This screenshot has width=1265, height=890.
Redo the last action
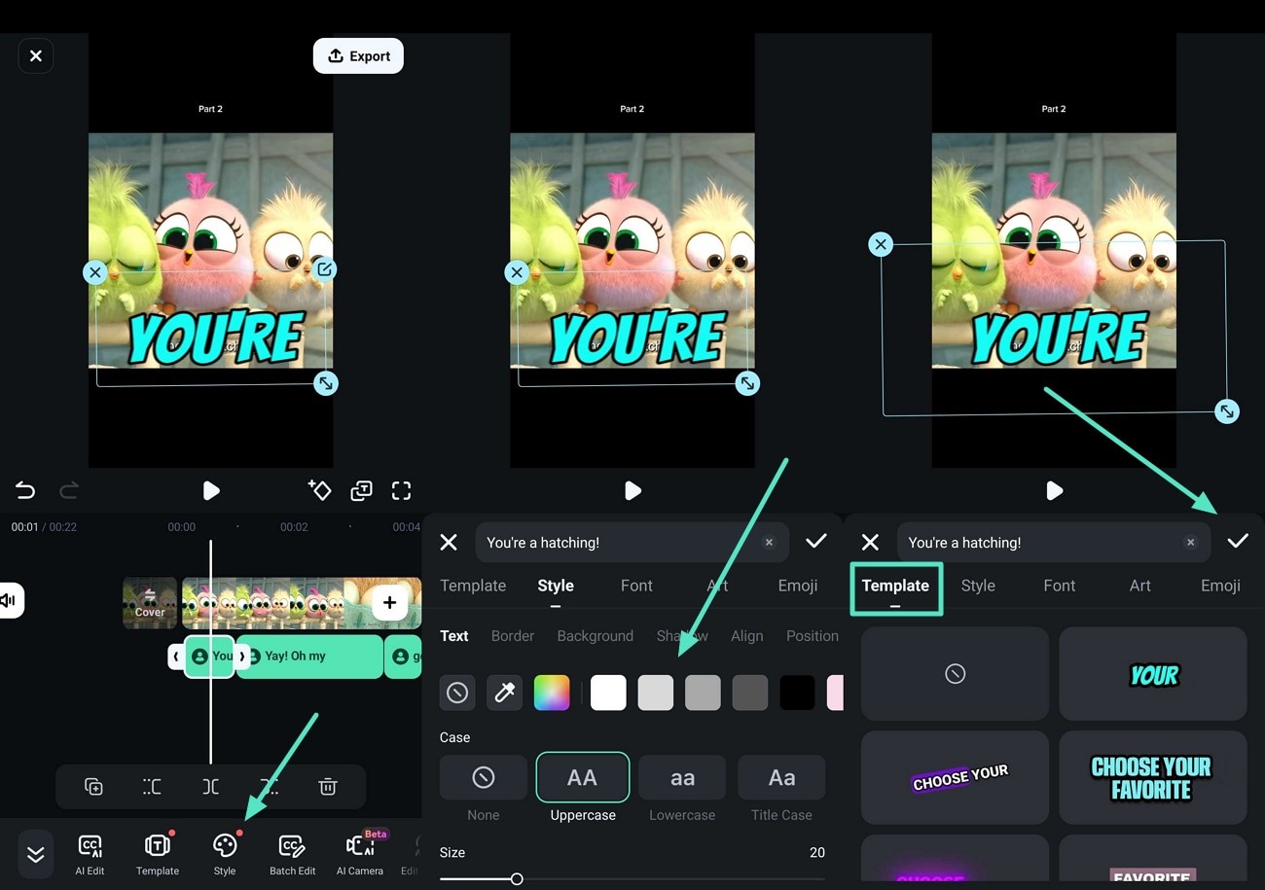click(69, 490)
